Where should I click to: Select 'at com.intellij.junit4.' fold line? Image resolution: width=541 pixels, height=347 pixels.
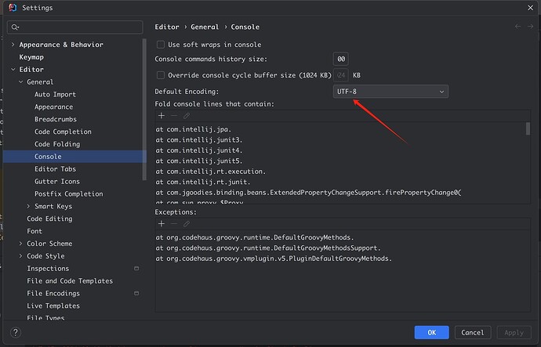pos(199,150)
